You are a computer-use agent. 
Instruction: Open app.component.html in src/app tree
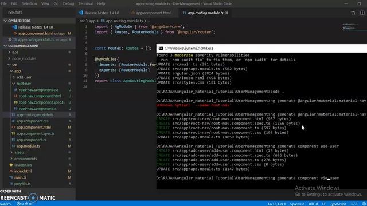[x=34, y=127]
